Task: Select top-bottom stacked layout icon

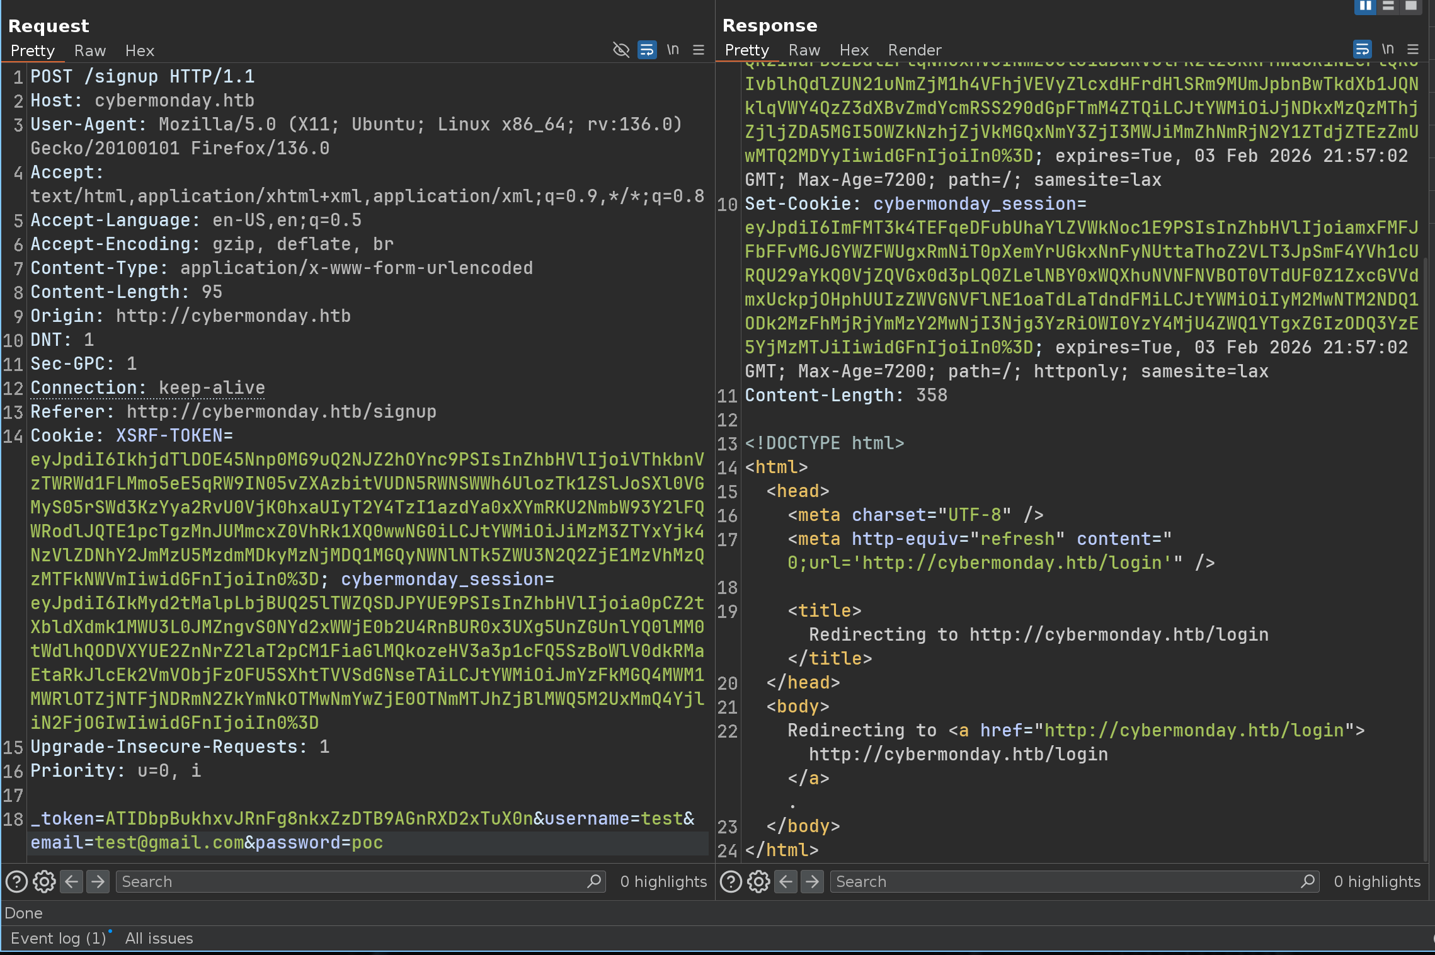Action: pyautogui.click(x=1388, y=6)
